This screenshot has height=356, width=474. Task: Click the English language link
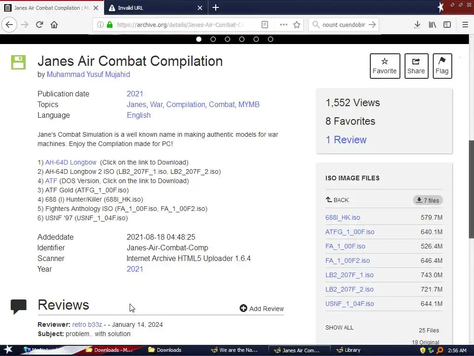coord(138,115)
